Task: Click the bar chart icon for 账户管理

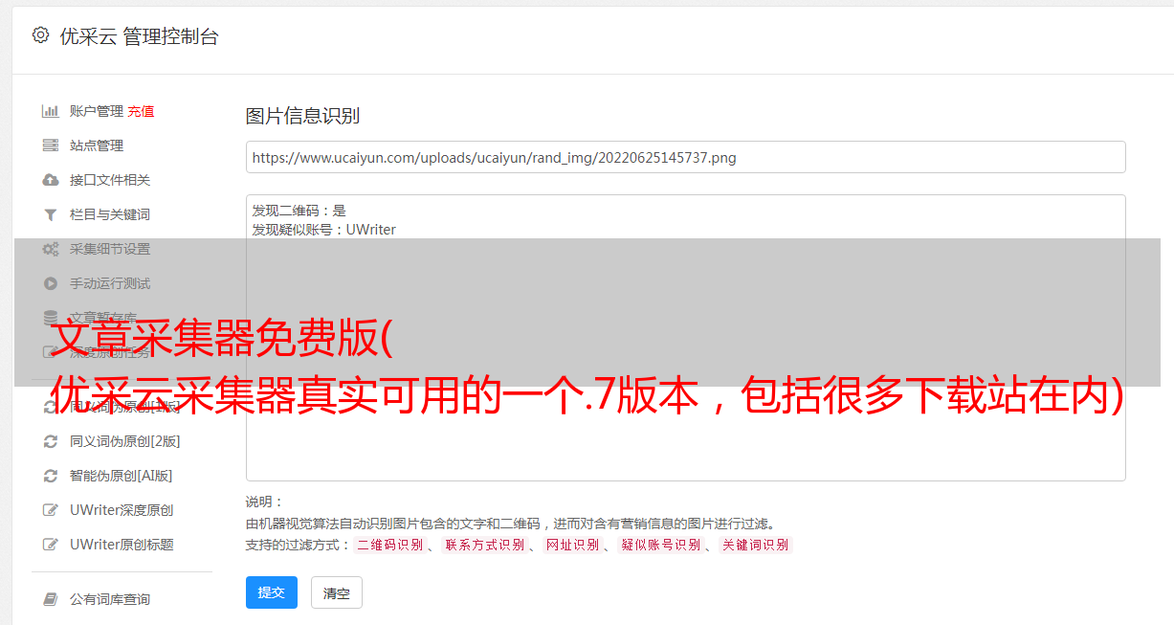Action: pos(51,111)
